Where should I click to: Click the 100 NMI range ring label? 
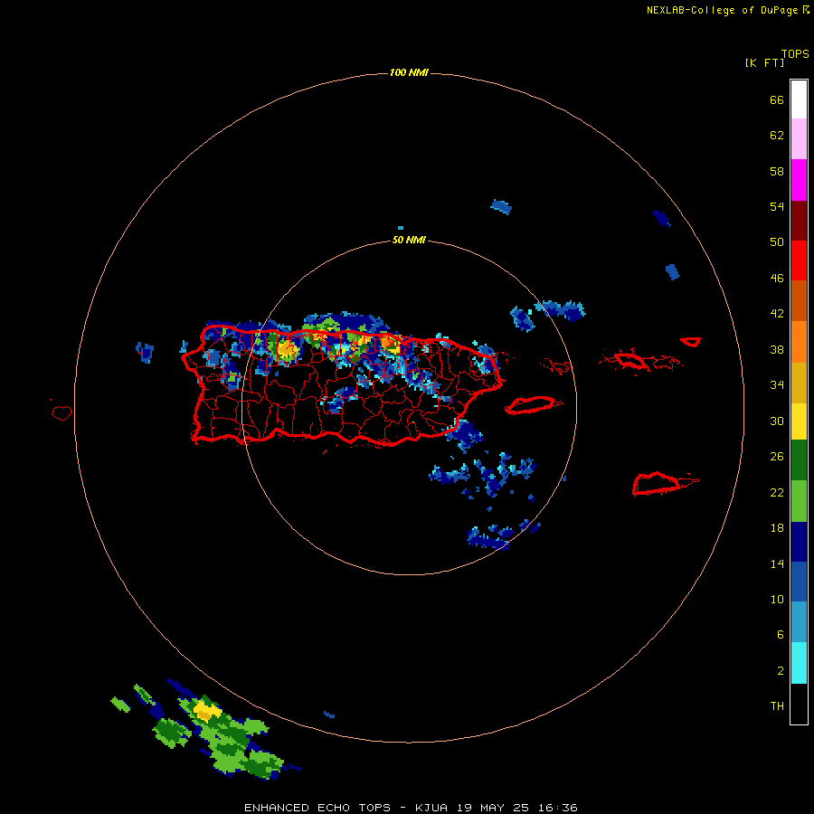click(409, 72)
